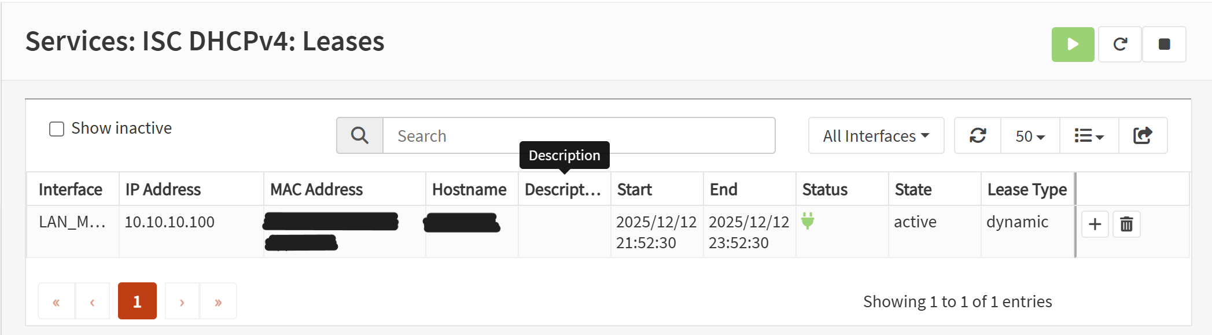Viewport: 1212px width, 335px height.
Task: Sort by the Lease Type column header
Action: coord(1027,190)
